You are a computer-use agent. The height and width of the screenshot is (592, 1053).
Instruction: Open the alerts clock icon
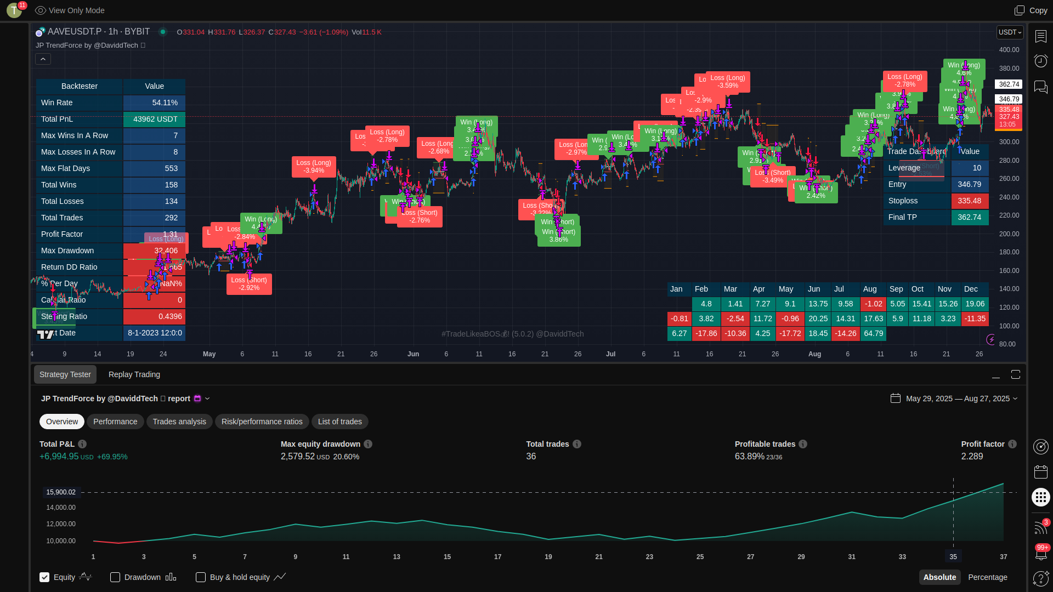coord(1040,61)
